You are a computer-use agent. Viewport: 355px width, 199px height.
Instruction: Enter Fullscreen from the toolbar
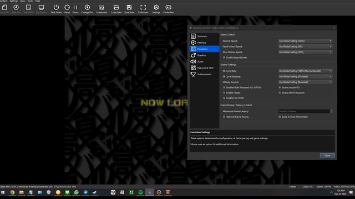tap(143, 9)
